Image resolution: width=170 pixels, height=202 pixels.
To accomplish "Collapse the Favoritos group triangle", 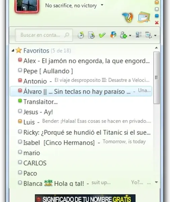I will [13, 50].
